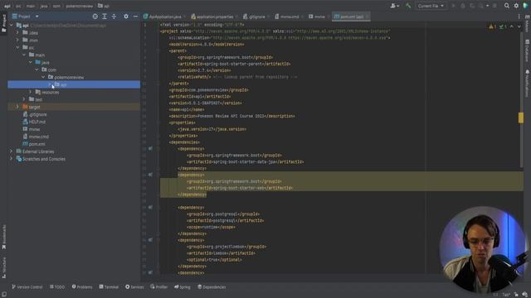531x298 pixels.
Task: Click gutter icon beside lombok dependency
Action: pyautogui.click(x=150, y=240)
